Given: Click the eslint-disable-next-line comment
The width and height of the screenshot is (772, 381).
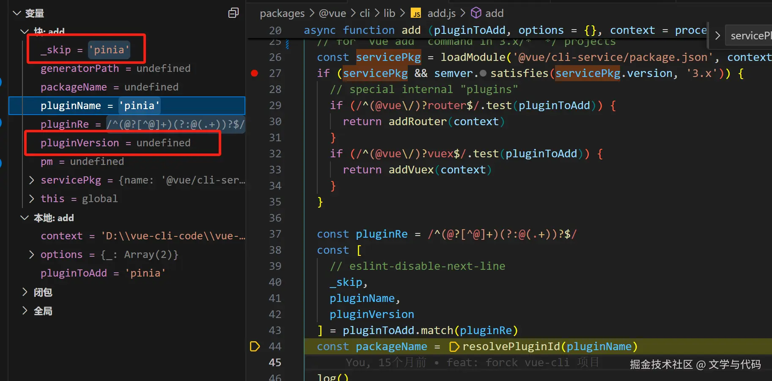Looking at the screenshot, I should (418, 266).
